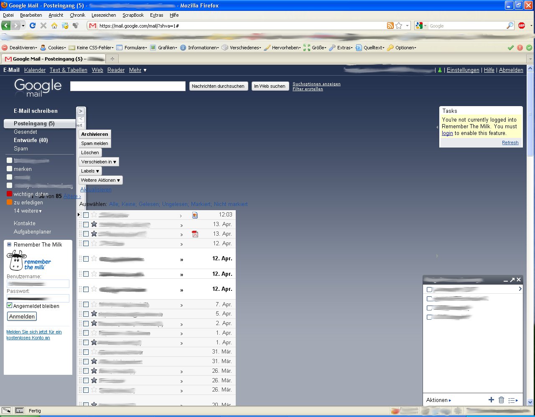Star the 7. Apr email
This screenshot has width=535, height=417.
(94, 304)
